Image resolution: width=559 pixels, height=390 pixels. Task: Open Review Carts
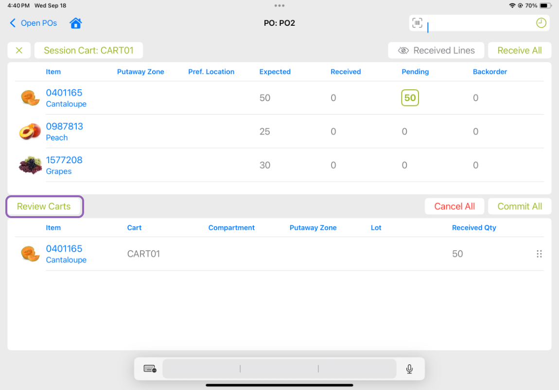tap(44, 206)
